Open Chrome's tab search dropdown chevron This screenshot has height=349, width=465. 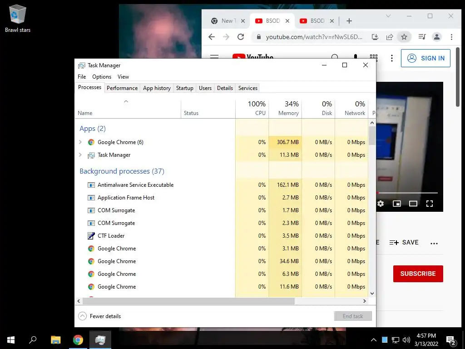pyautogui.click(x=388, y=16)
